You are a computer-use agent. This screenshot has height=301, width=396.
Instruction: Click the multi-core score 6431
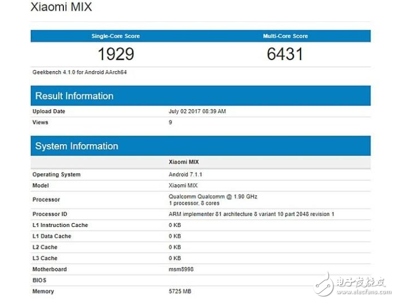pyautogui.click(x=285, y=54)
